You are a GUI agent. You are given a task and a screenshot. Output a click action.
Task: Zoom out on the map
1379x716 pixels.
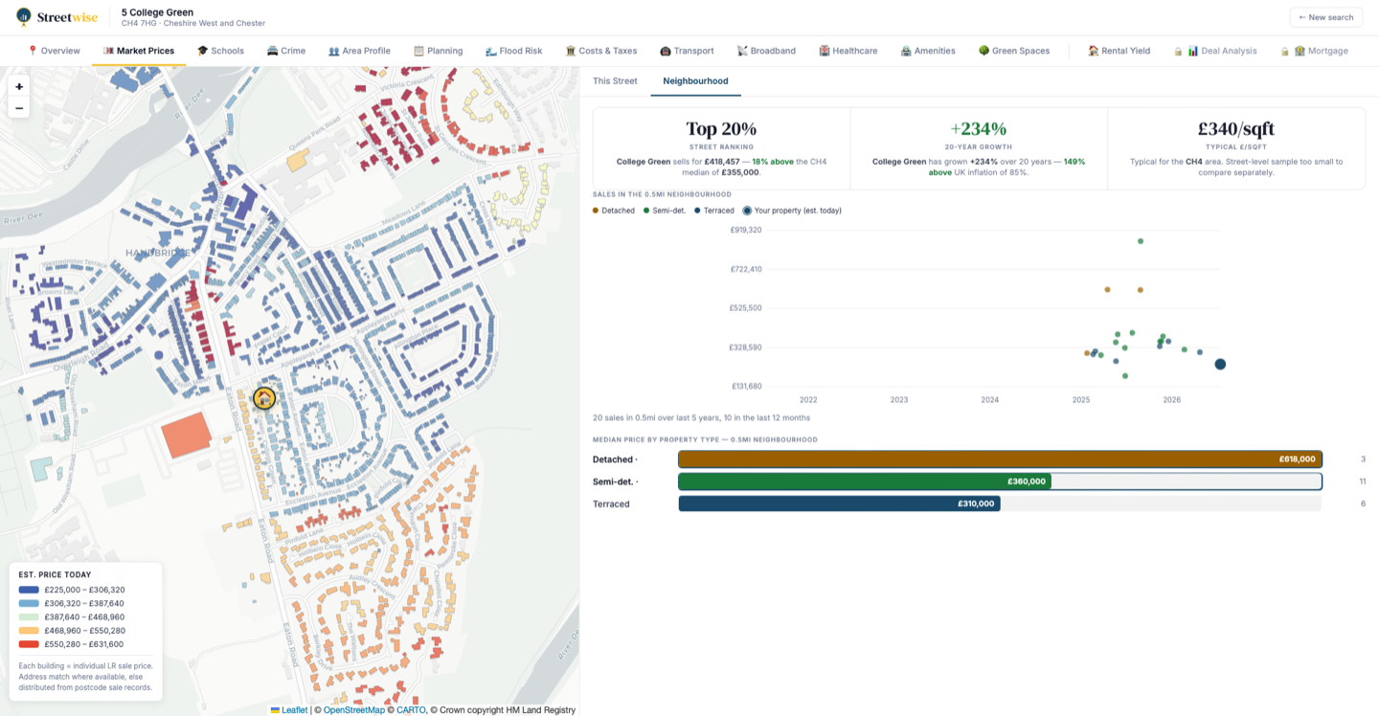point(19,108)
